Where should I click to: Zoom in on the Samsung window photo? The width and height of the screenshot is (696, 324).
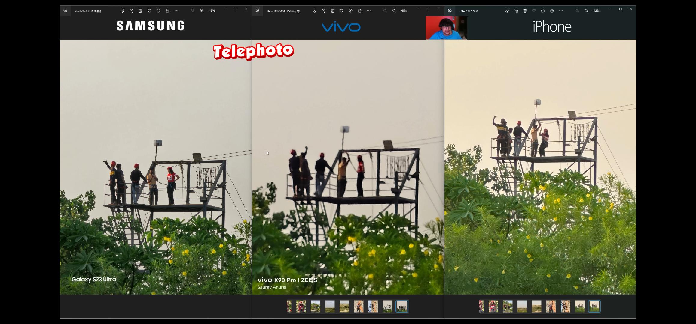coord(202,11)
